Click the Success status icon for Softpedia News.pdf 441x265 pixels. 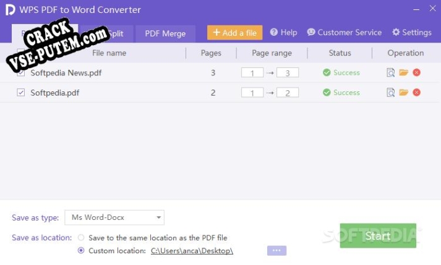pyautogui.click(x=327, y=72)
